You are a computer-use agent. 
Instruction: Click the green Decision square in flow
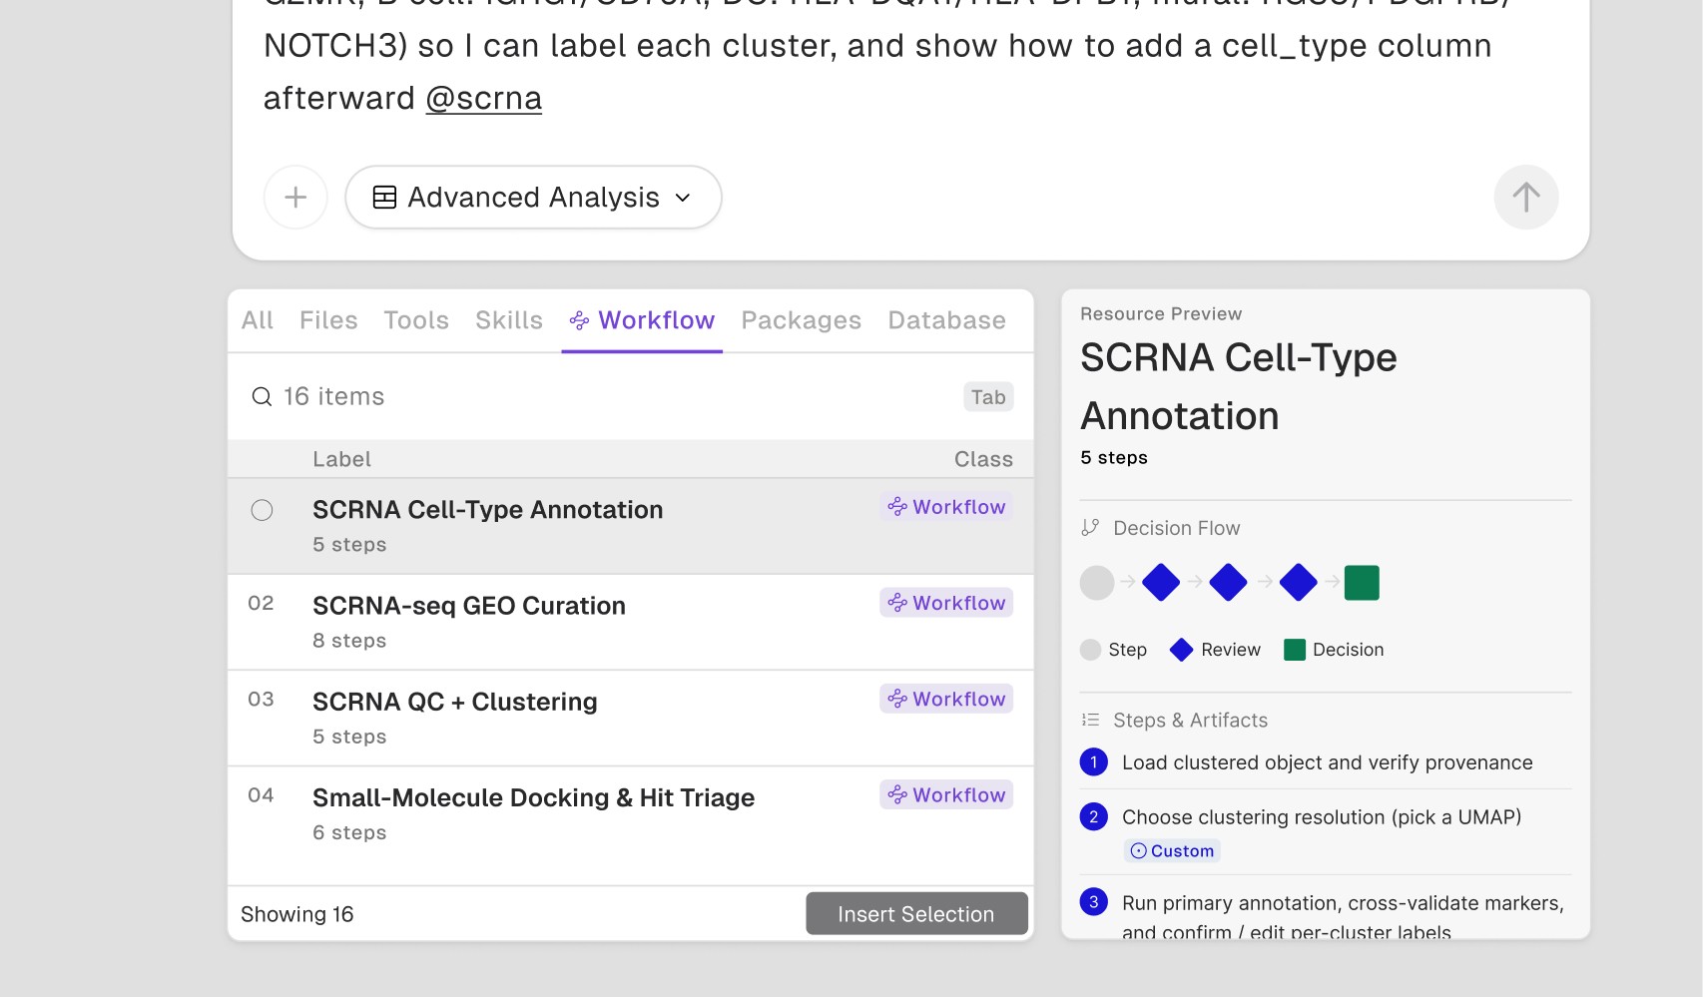pyautogui.click(x=1362, y=583)
